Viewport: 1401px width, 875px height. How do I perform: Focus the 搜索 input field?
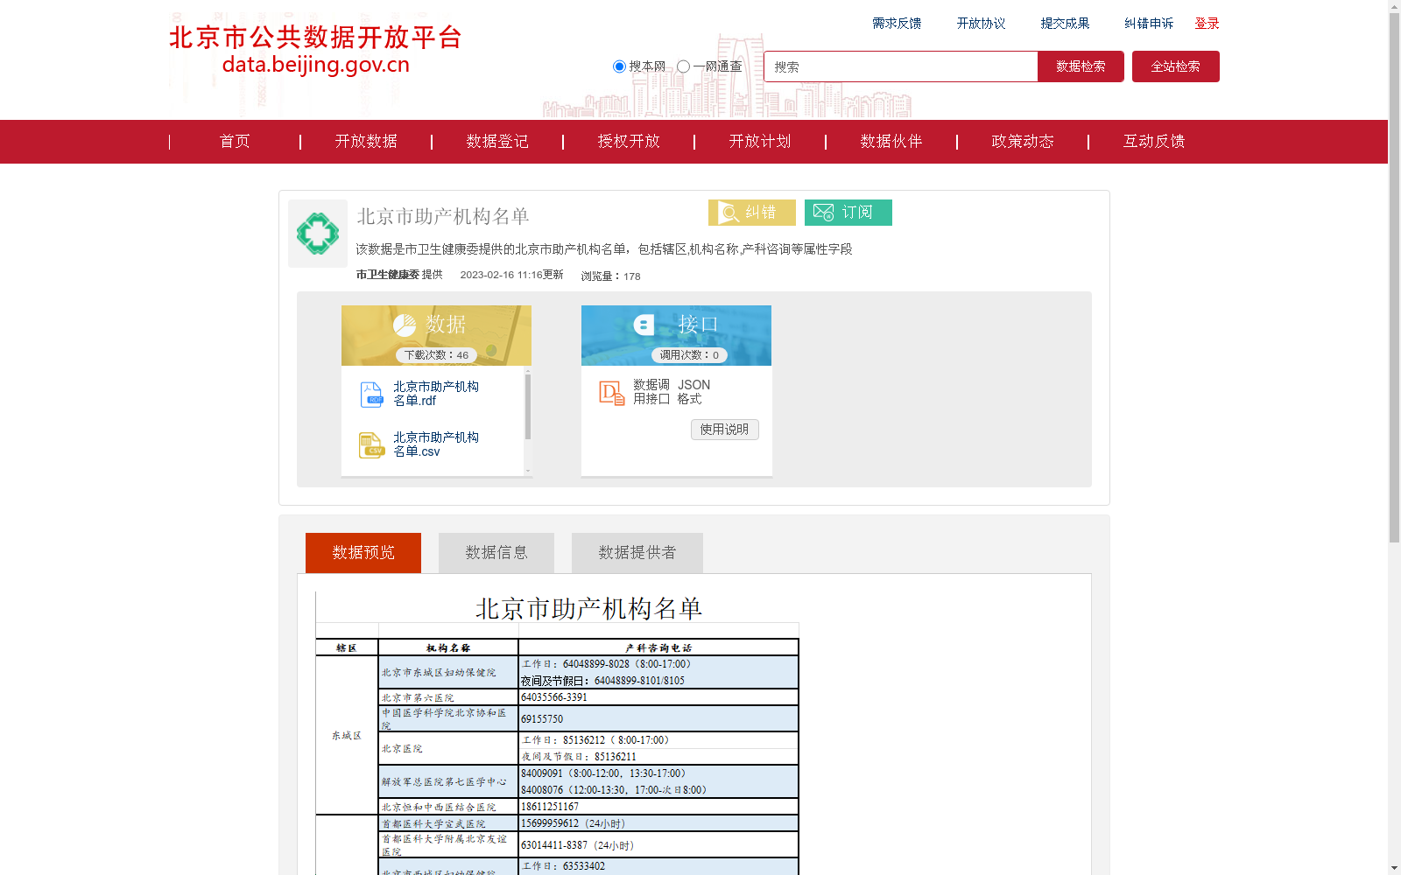901,66
